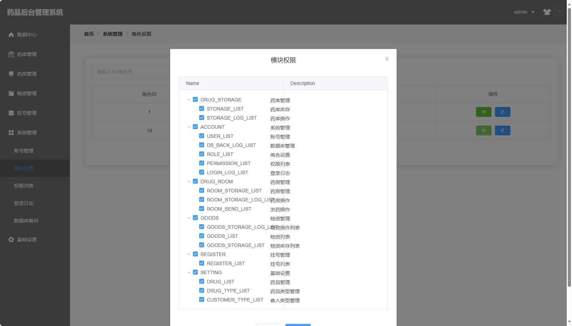Viewport: 572px width, 326px height.
Task: Toggle the ROLE_LIST checkbox
Action: (202, 154)
